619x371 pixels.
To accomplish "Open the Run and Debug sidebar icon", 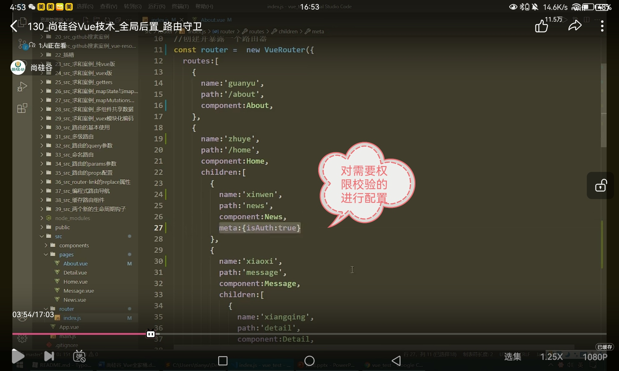I will (22, 87).
